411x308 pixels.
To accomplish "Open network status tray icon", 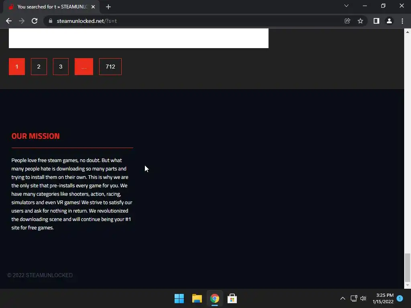I will 354,298.
